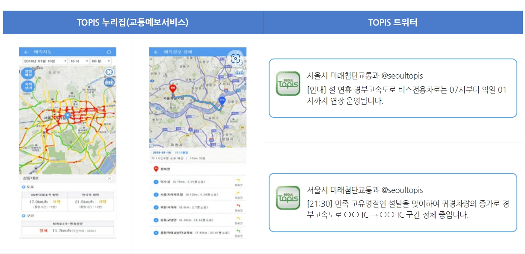This screenshot has width=525, height=254.
Task: Open the minute dropdown showing 00 분
Action: [x=101, y=61]
